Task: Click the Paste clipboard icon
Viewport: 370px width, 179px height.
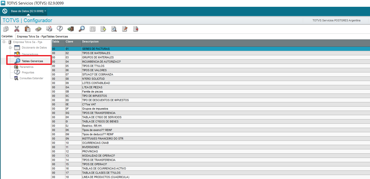Action: click(27, 29)
